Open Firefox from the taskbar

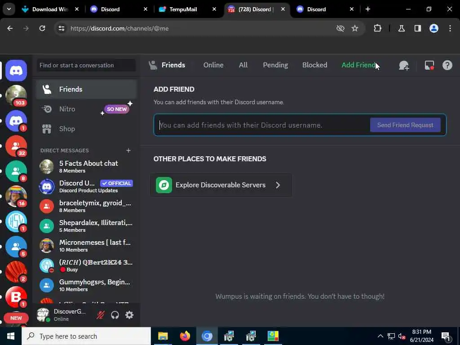pos(185,336)
